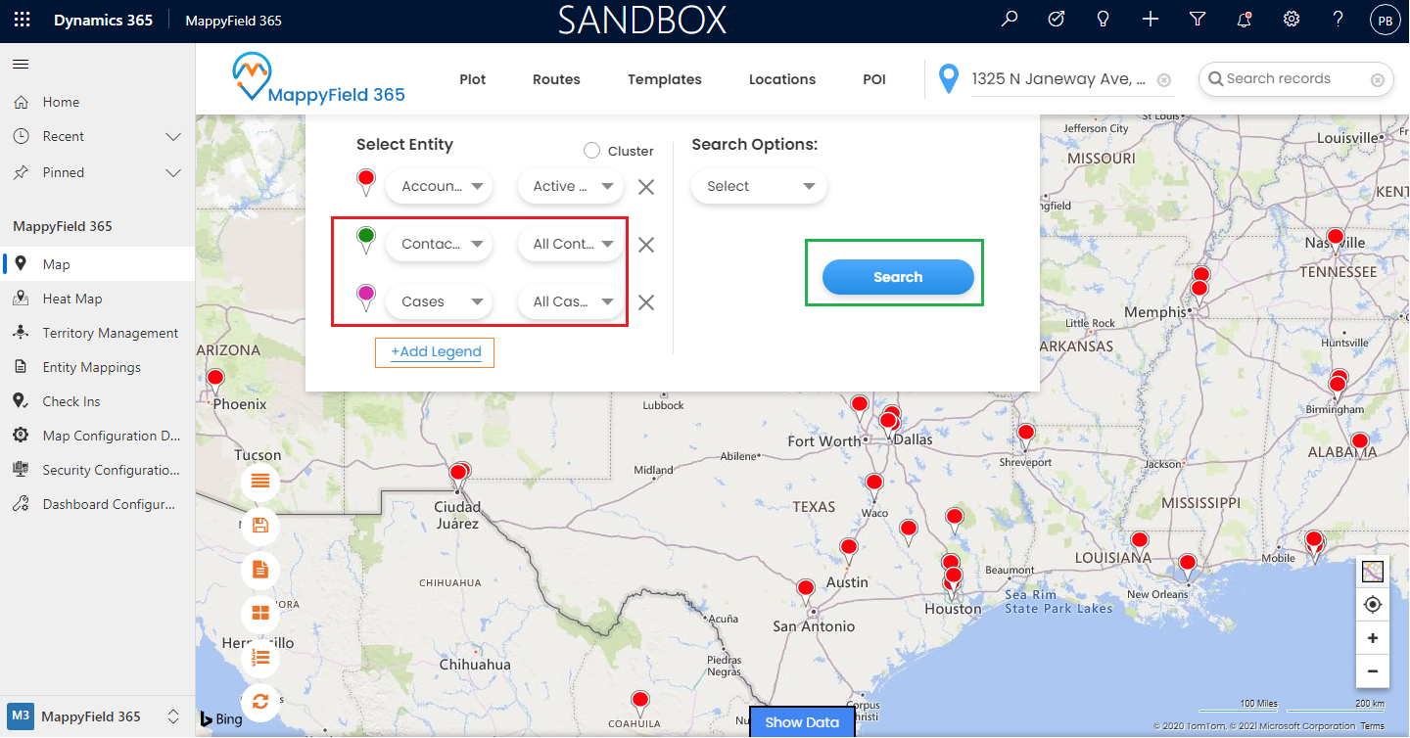Remove the Cases entity row

646,302
